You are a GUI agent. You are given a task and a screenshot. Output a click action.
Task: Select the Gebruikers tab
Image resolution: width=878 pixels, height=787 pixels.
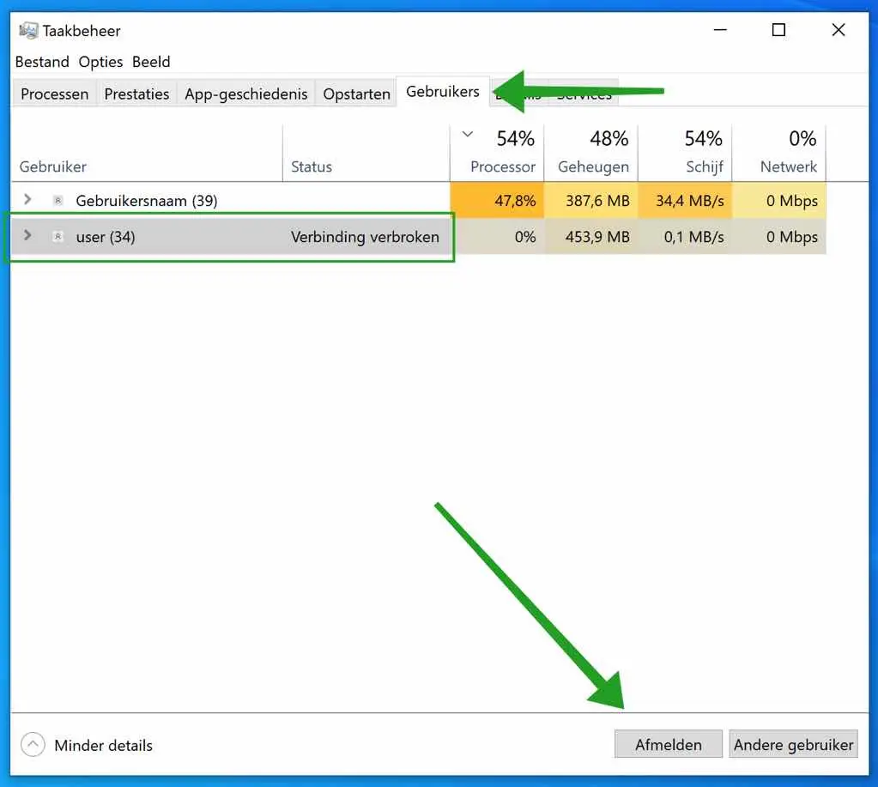pos(442,91)
